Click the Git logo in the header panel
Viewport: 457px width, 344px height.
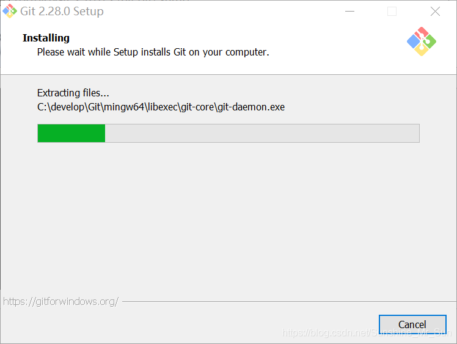tap(421, 41)
